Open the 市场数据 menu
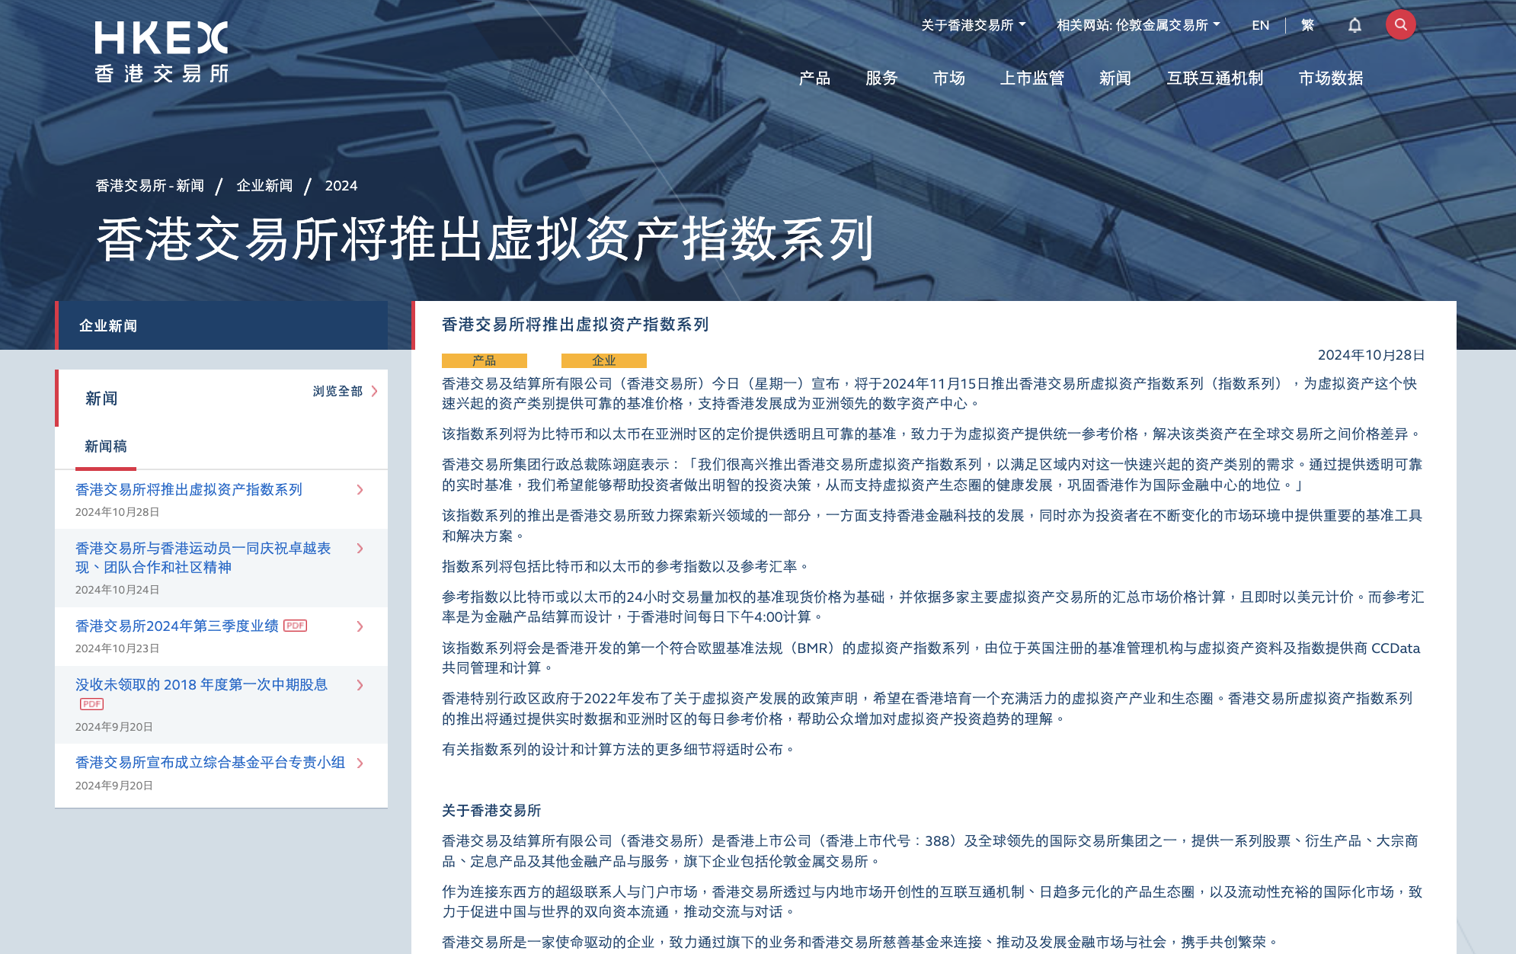1516x954 pixels. [1330, 78]
